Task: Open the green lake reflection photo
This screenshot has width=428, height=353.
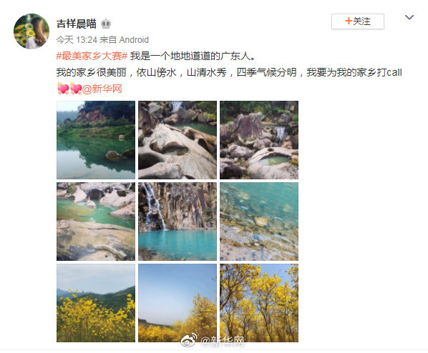Action: (x=96, y=140)
